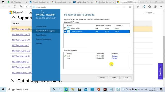165x92 pixels.
Task: Open Edge settings and more menu
Action: pos(161,7)
